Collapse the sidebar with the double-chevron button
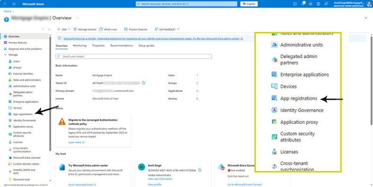Viewport: 373px width, 187px height. (49, 29)
